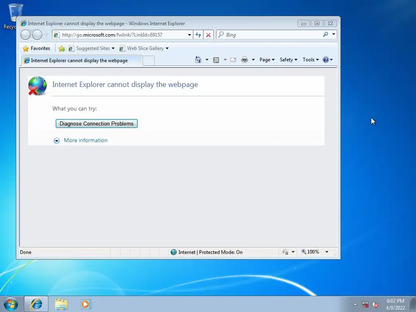Expand the zoom level dropdown arrow
Image resolution: width=416 pixels, height=312 pixels.
click(x=327, y=252)
